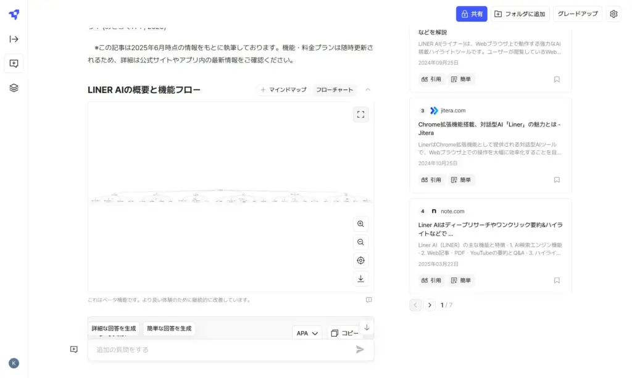Click 引用 on the note.com source
The image size is (632, 378).
click(x=431, y=280)
